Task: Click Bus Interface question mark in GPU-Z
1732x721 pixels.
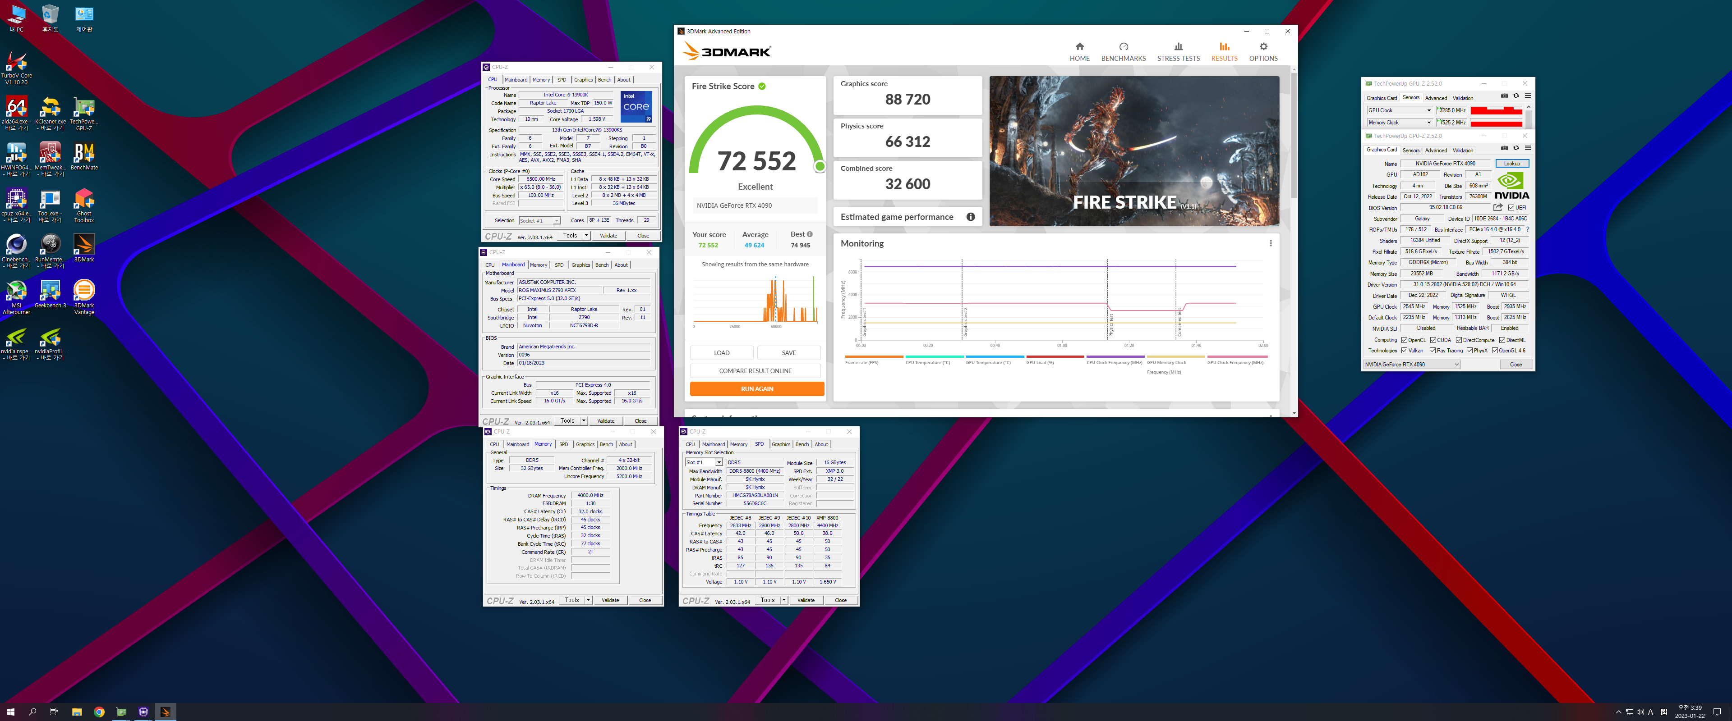Action: (x=1527, y=229)
